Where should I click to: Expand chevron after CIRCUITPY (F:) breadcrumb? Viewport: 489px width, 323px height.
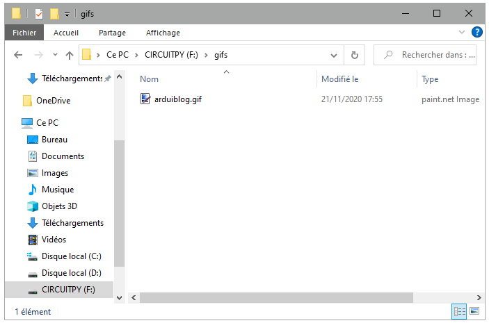click(x=206, y=55)
